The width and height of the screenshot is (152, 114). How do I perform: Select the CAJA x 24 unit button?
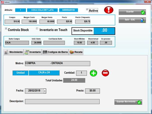click(x=44, y=73)
